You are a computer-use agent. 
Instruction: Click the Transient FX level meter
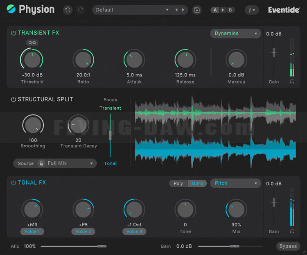pyautogui.click(x=292, y=57)
